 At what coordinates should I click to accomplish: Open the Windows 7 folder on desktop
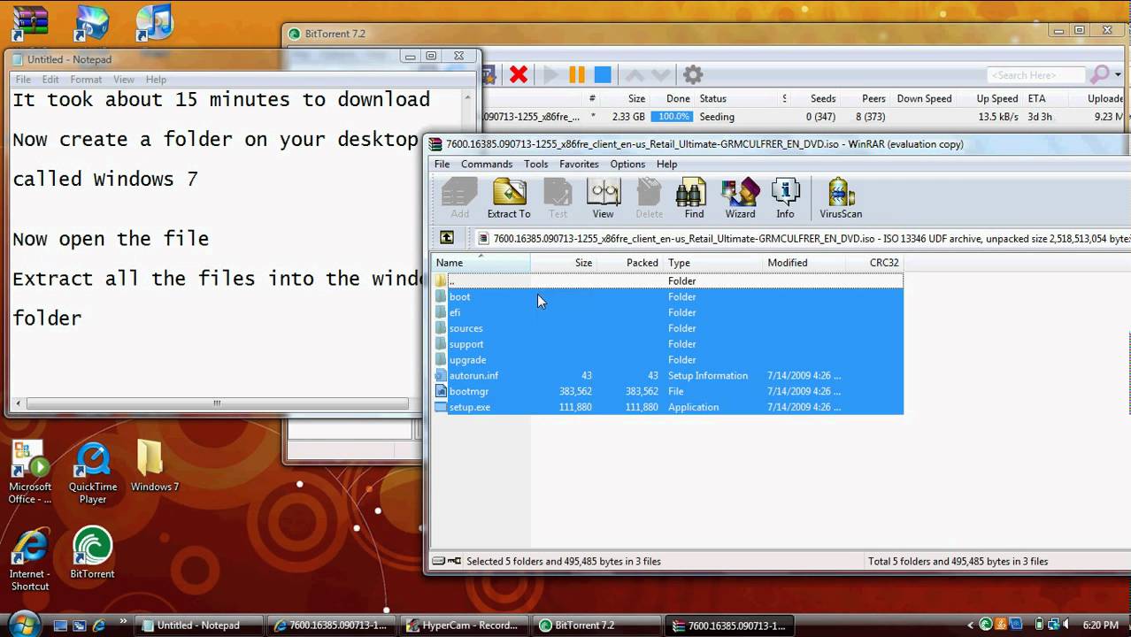point(154,465)
